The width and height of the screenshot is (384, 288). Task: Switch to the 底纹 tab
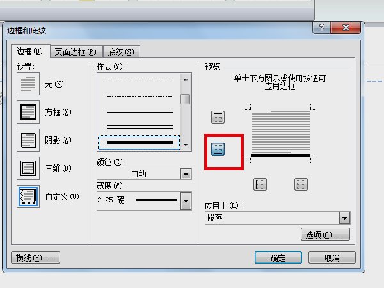(121, 52)
